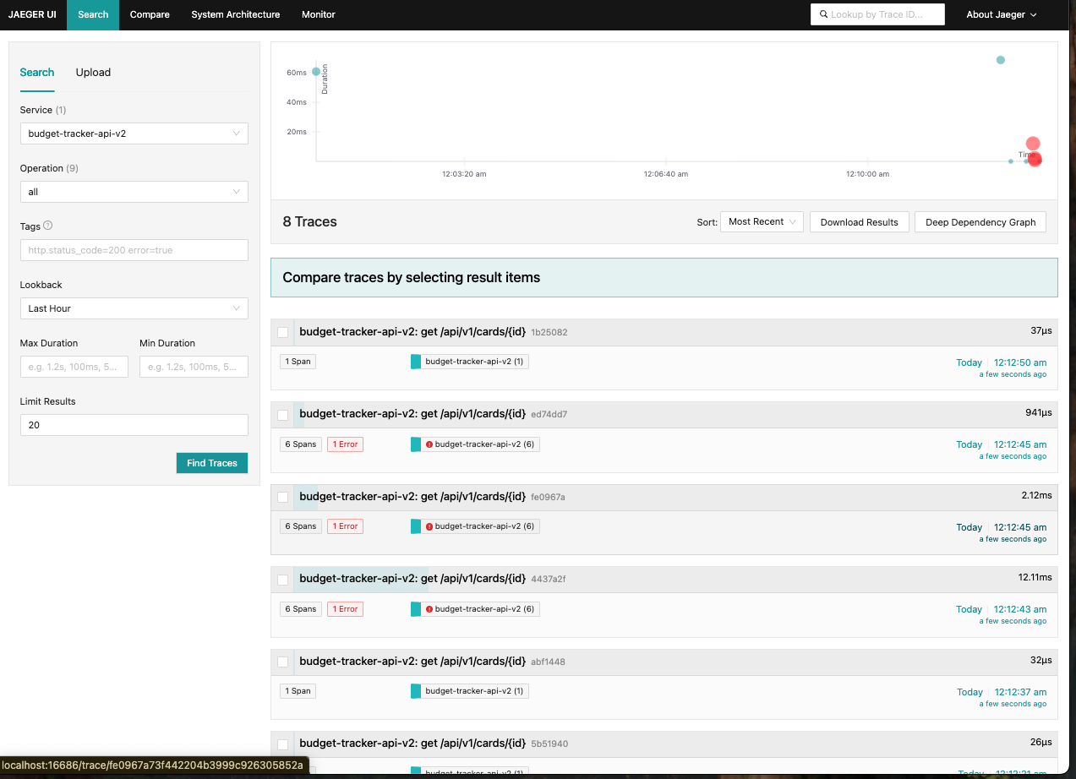Click the search magnifier icon in trace lookup
This screenshot has width=1076, height=779.
pos(824,14)
